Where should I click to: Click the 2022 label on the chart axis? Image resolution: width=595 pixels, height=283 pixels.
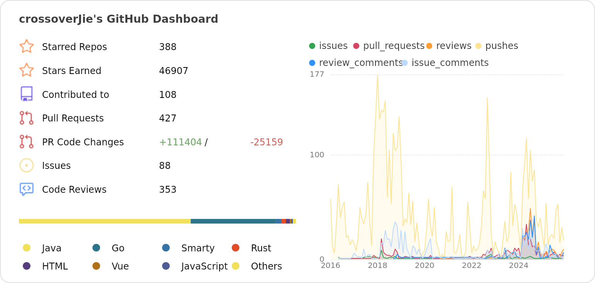[x=472, y=266]
